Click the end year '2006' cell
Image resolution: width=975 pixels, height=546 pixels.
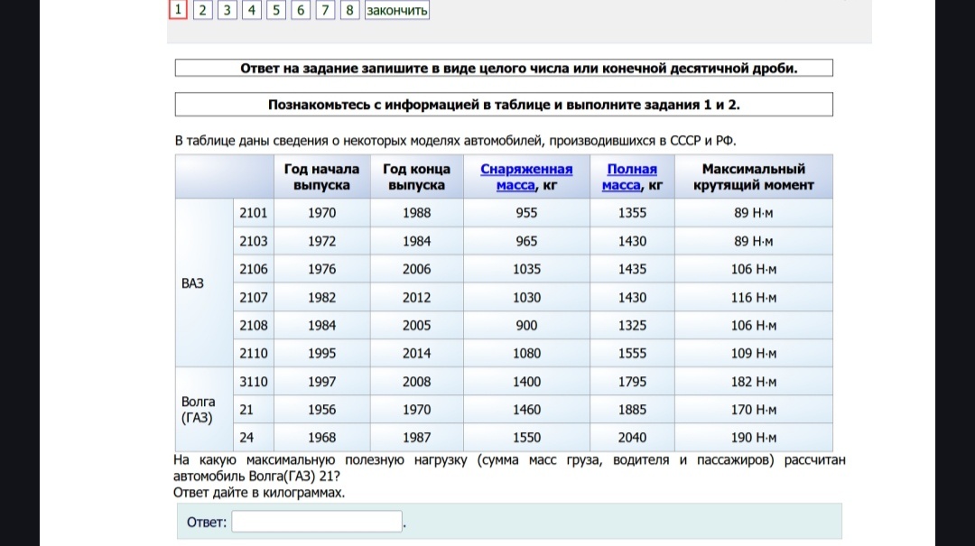pyautogui.click(x=416, y=269)
